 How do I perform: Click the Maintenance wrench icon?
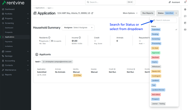point(3,70)
